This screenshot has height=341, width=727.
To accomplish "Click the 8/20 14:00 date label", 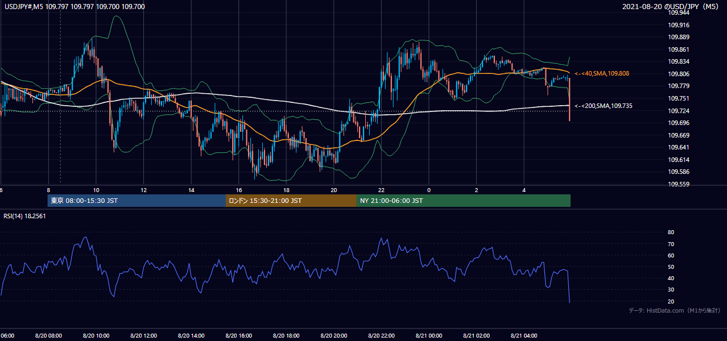I will (191, 336).
